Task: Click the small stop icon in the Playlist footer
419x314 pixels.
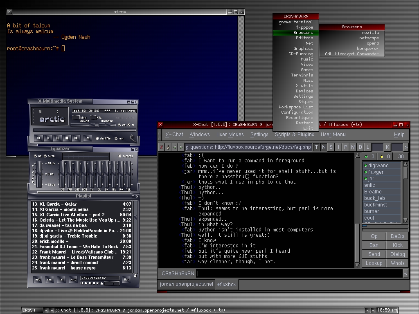Action: tap(94, 283)
